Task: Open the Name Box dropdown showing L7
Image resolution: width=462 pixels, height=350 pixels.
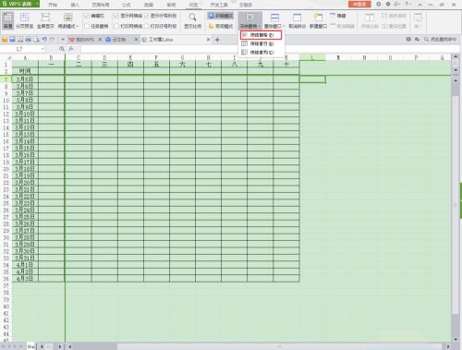Action: tap(43, 49)
